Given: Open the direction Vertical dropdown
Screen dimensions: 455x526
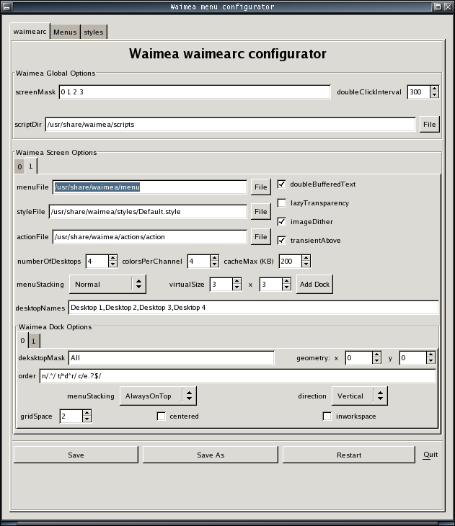Looking at the screenshot, I should point(359,396).
